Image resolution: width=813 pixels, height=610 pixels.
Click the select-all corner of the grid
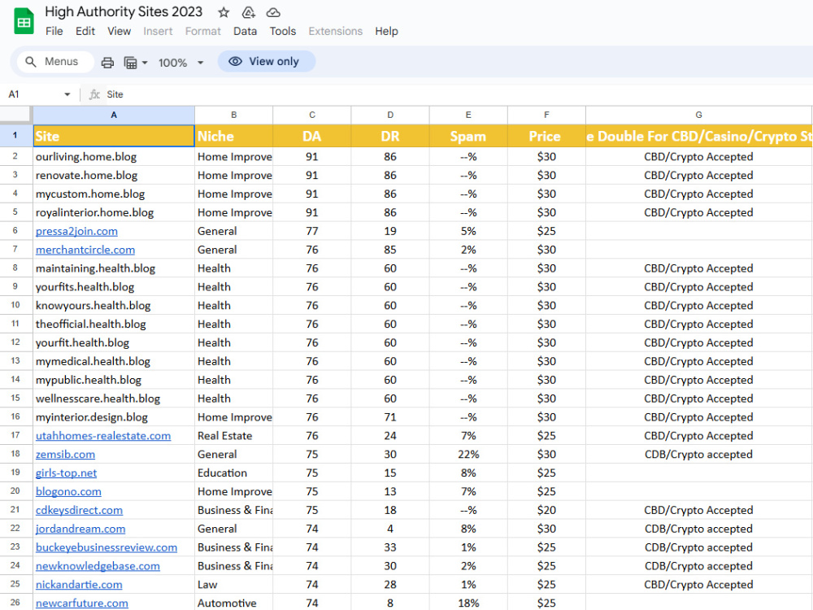pos(16,115)
